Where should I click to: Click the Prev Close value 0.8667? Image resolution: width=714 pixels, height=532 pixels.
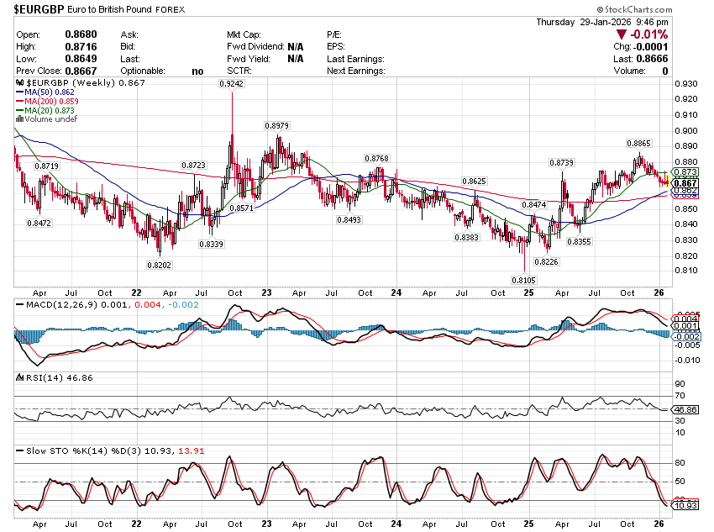coord(79,71)
